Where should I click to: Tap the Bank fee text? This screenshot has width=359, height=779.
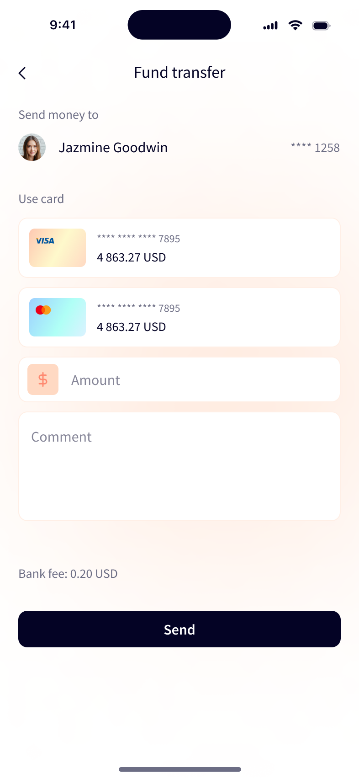[x=68, y=574]
